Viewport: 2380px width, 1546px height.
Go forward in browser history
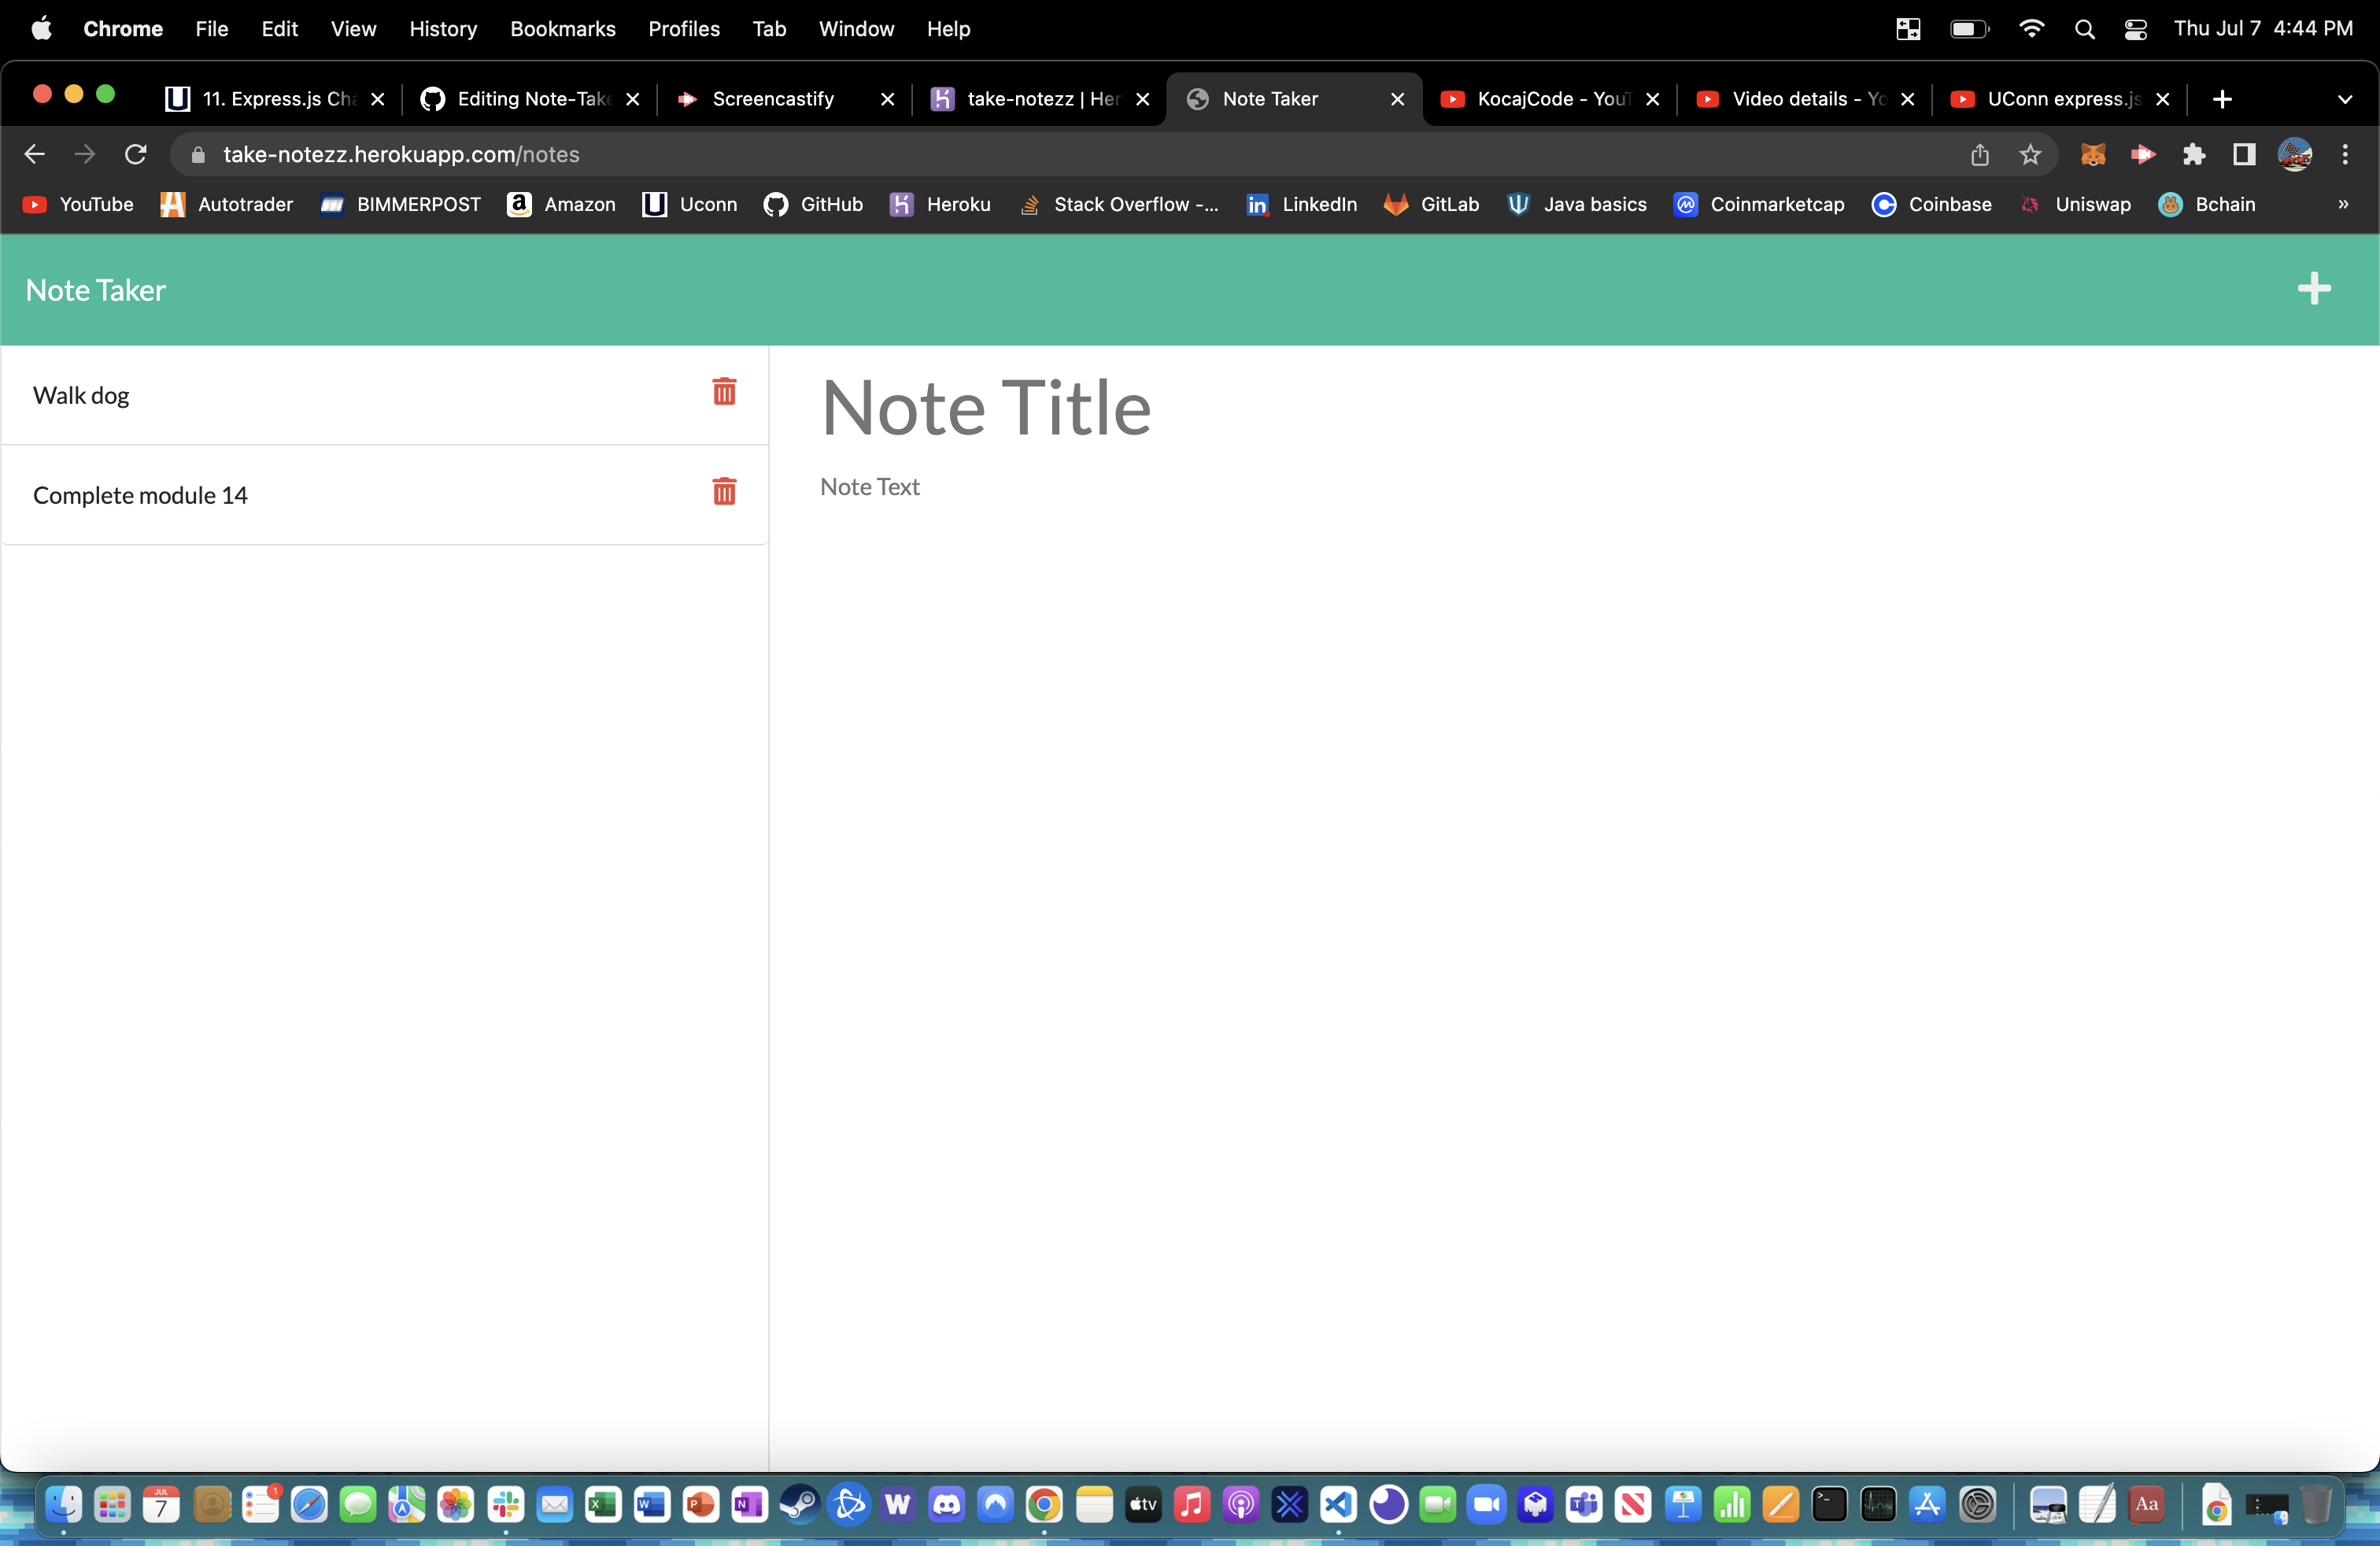point(85,154)
